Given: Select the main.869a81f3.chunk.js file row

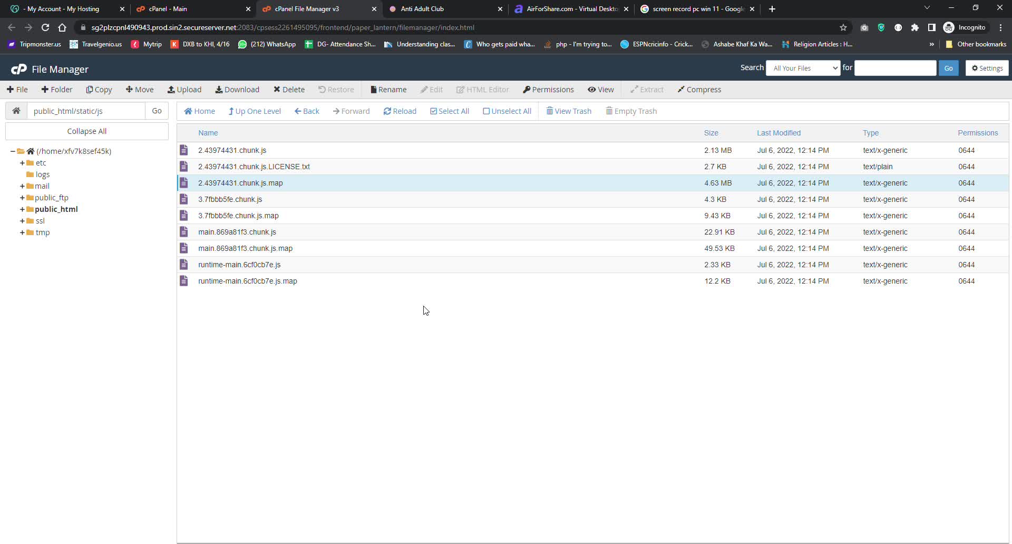Looking at the screenshot, I should [x=237, y=232].
